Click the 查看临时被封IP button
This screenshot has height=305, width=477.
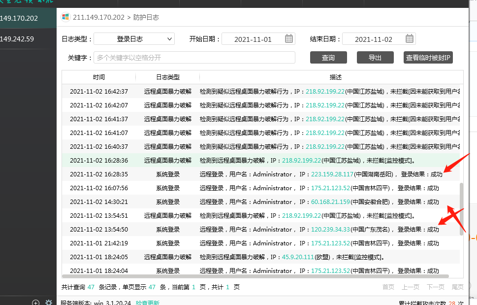[428, 57]
